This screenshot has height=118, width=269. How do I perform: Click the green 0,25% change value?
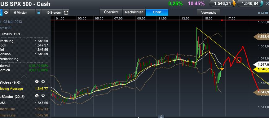pos(175,4)
